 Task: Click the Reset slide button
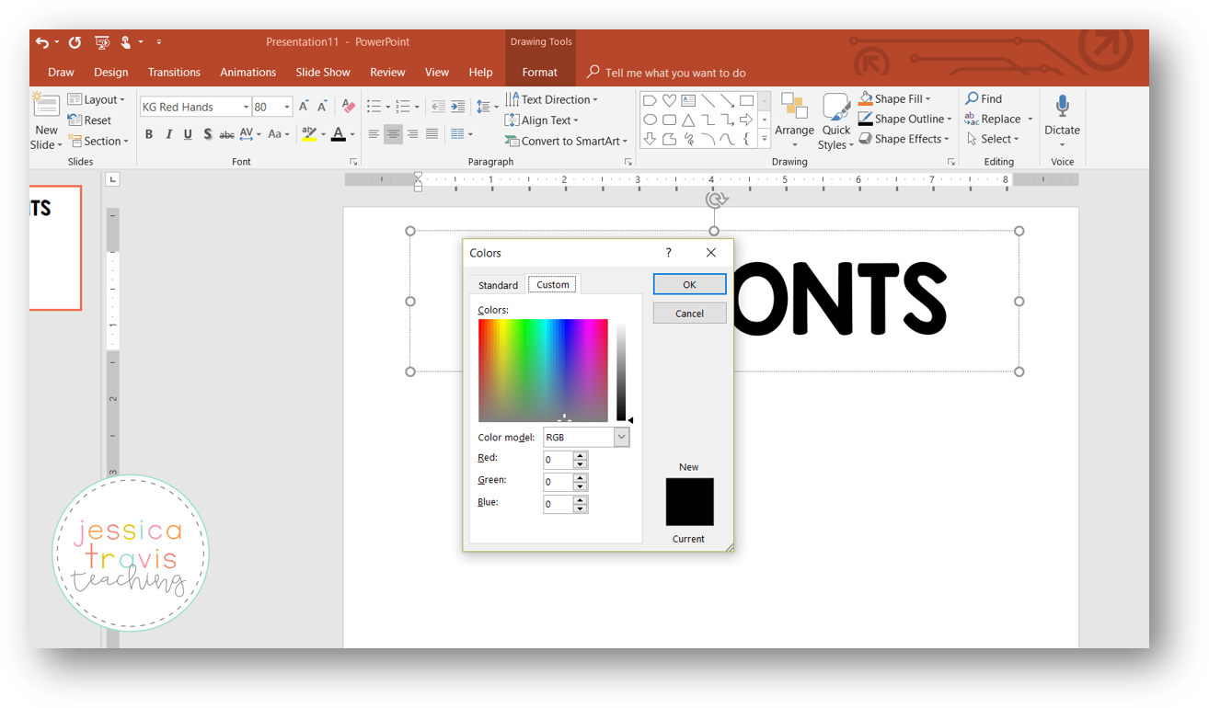[x=89, y=120]
